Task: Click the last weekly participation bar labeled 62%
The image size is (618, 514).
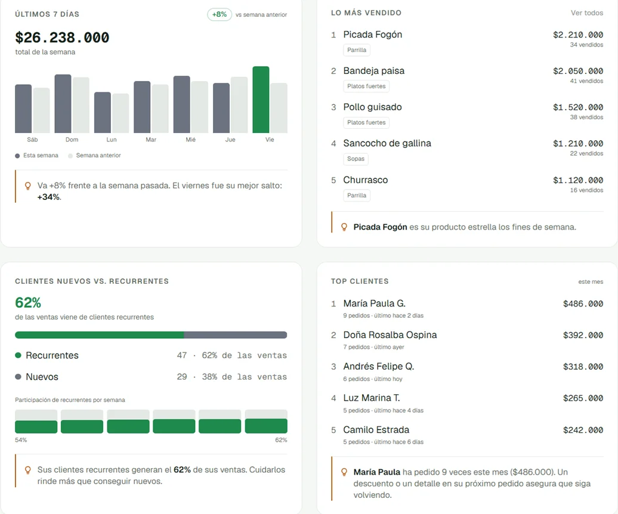Action: pos(266,422)
